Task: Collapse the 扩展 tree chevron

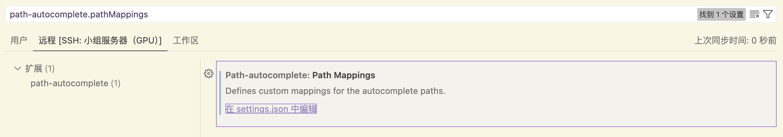Action: click(18, 68)
